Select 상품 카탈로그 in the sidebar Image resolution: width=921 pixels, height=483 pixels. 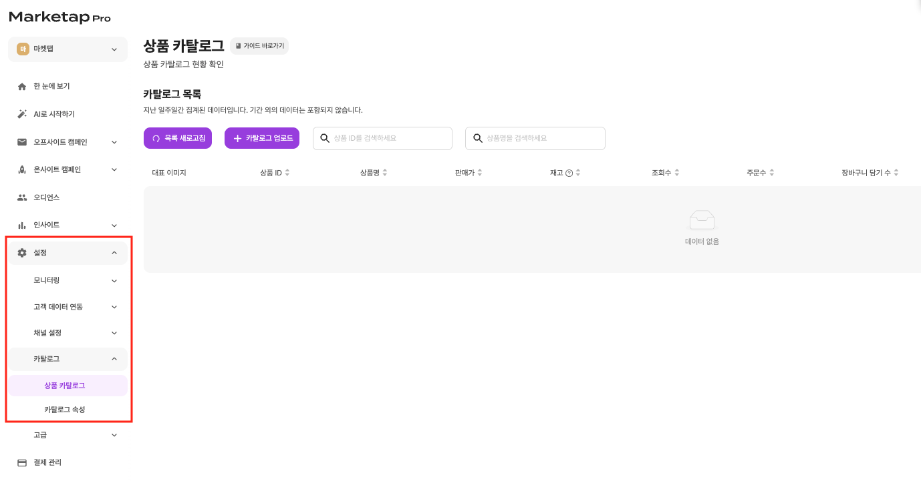click(65, 386)
